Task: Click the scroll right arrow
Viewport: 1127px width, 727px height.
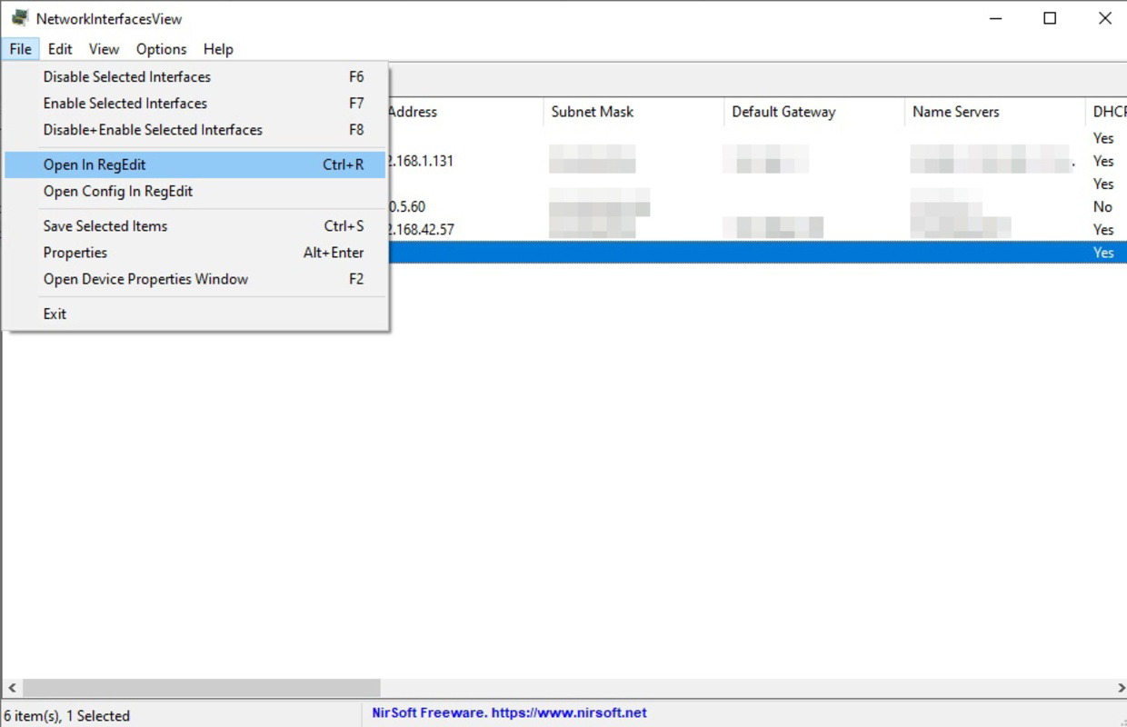Action: [x=1120, y=688]
